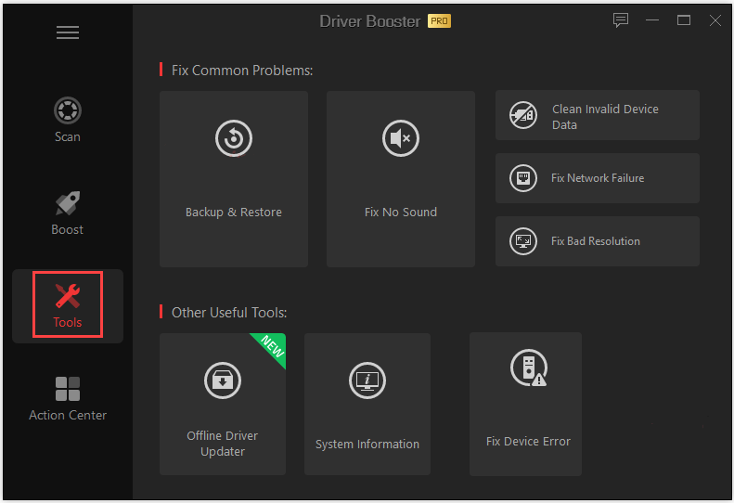This screenshot has height=503, width=734.
Task: Open Clean Invalid Device Data text
Action: coord(605,117)
